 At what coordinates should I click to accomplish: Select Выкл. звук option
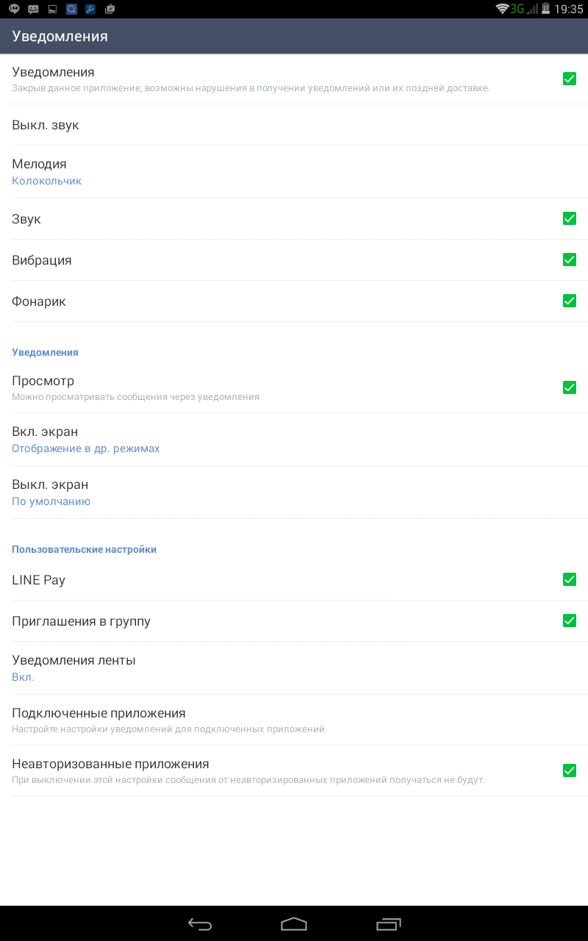click(294, 125)
